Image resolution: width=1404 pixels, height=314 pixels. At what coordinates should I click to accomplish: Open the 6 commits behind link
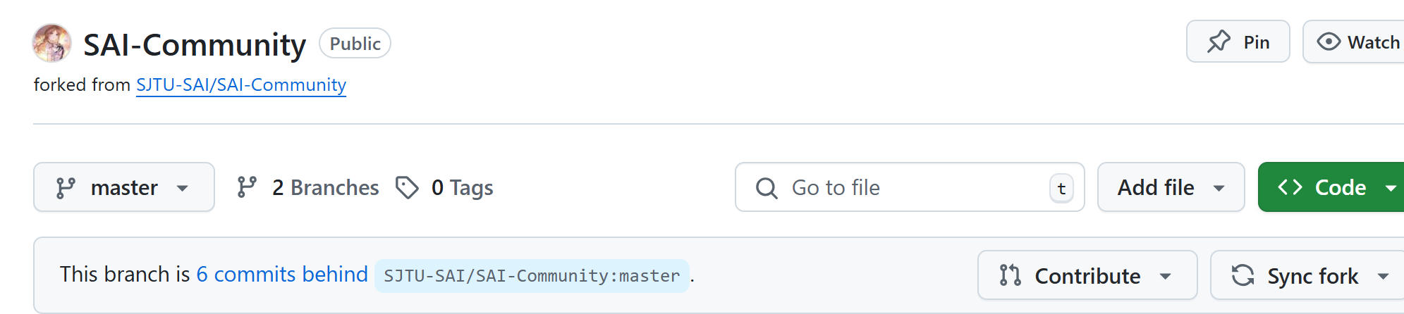point(282,275)
